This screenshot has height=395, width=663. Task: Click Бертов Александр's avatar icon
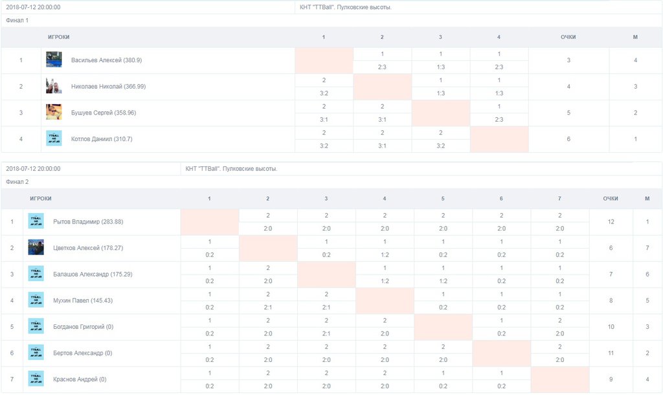click(x=36, y=352)
